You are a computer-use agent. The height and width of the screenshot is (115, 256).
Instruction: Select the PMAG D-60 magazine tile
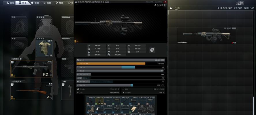(99, 101)
